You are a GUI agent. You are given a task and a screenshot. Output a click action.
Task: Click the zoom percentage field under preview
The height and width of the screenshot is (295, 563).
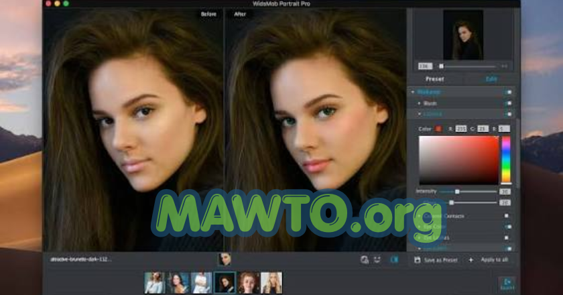coord(425,66)
